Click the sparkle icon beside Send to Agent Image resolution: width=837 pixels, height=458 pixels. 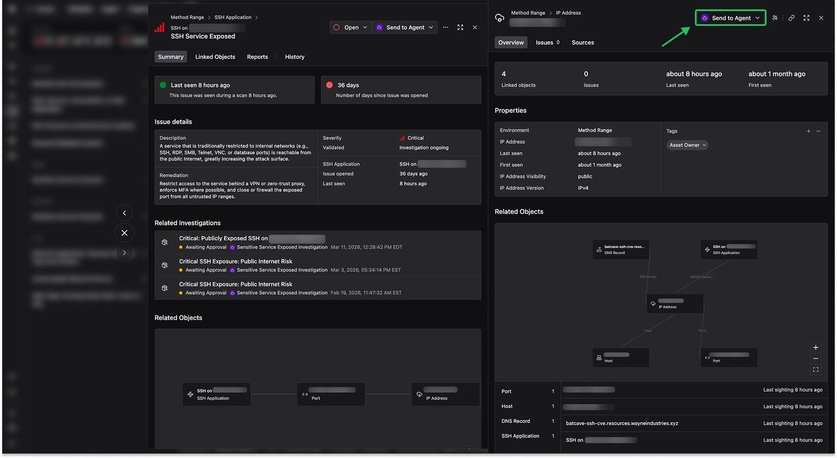click(x=775, y=18)
